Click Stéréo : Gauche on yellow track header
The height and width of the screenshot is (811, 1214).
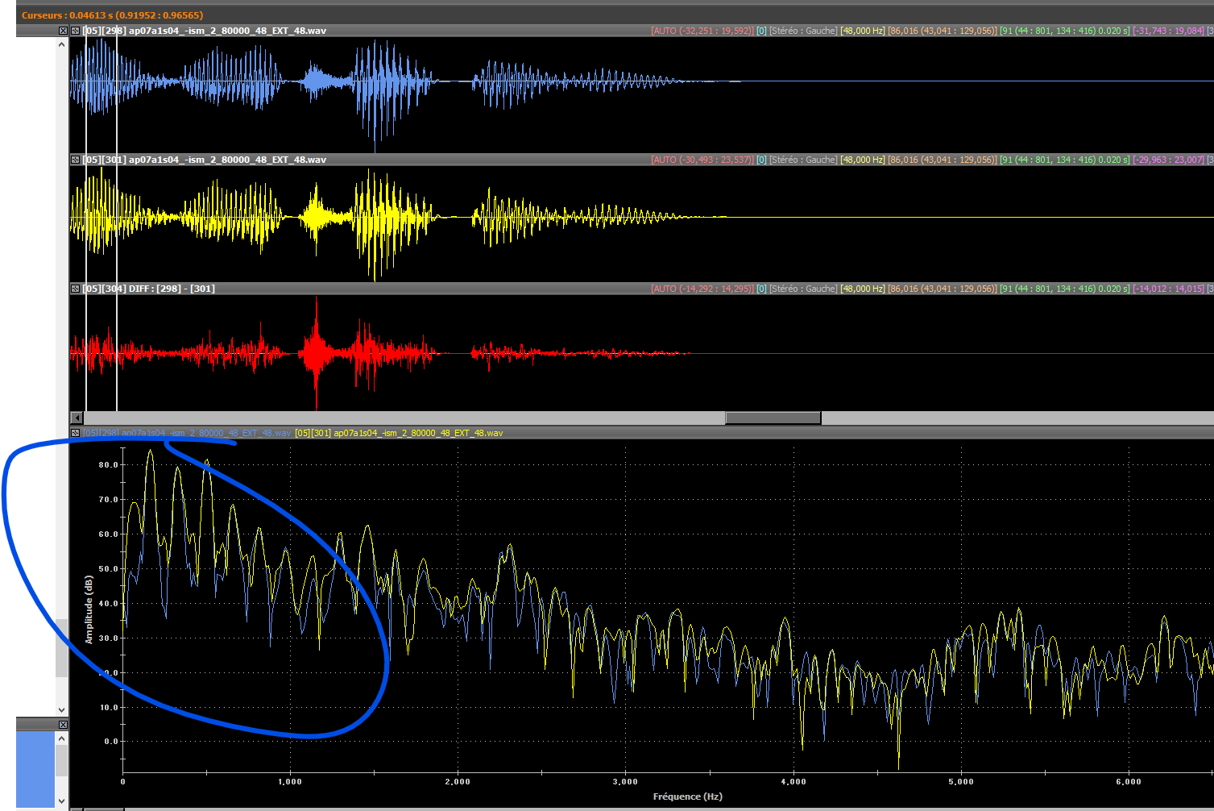tap(802, 160)
